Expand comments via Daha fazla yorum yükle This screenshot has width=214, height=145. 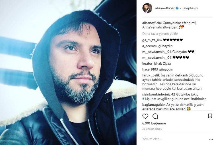(x=160, y=34)
